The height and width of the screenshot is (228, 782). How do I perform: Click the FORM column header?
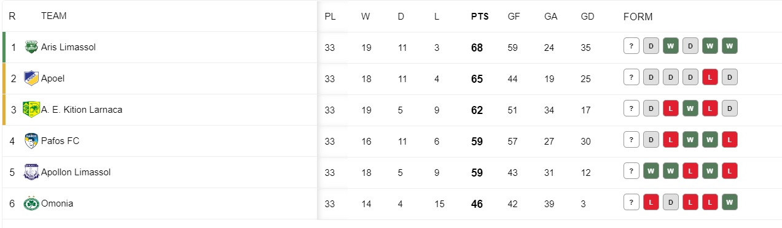point(638,17)
